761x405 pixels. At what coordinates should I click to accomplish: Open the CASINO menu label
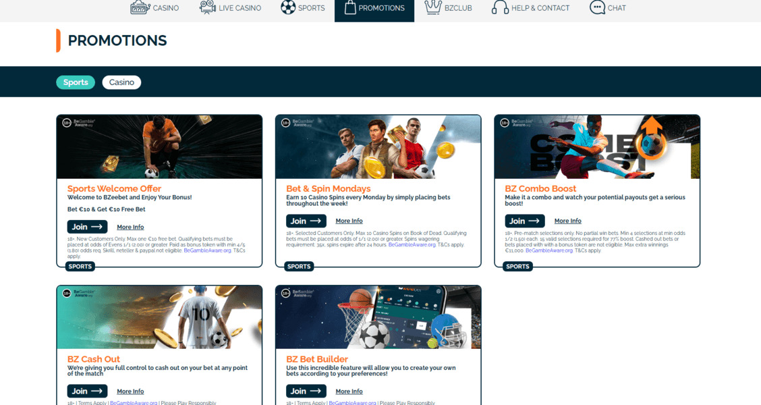coord(166,8)
